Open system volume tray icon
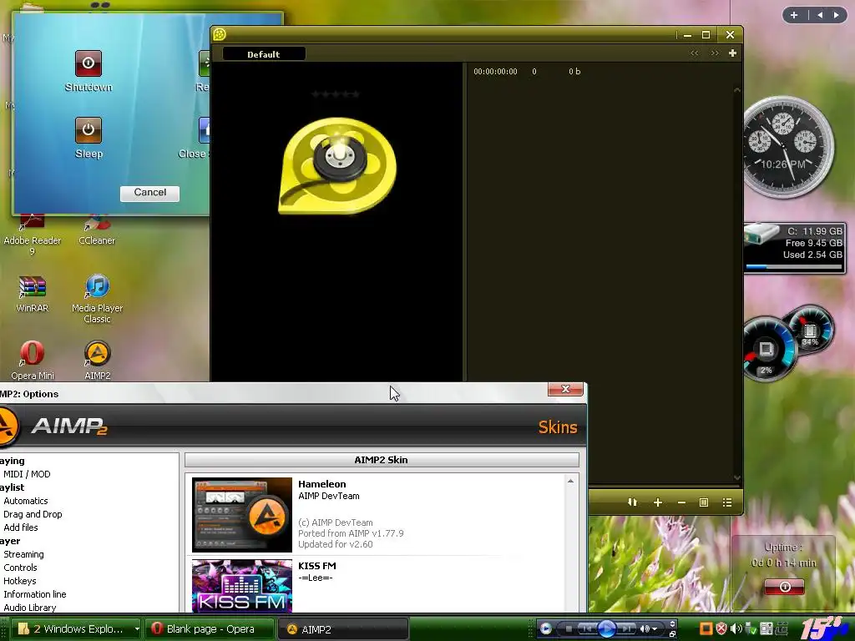 736,629
